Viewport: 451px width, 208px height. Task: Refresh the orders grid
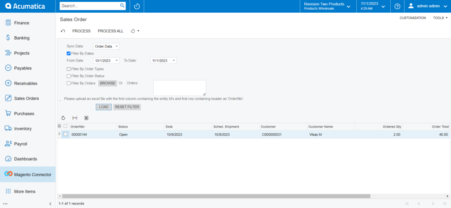tap(63, 118)
